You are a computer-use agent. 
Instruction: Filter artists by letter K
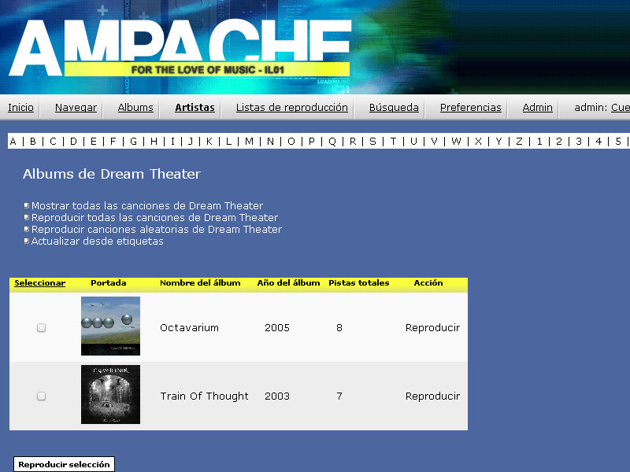tap(209, 142)
